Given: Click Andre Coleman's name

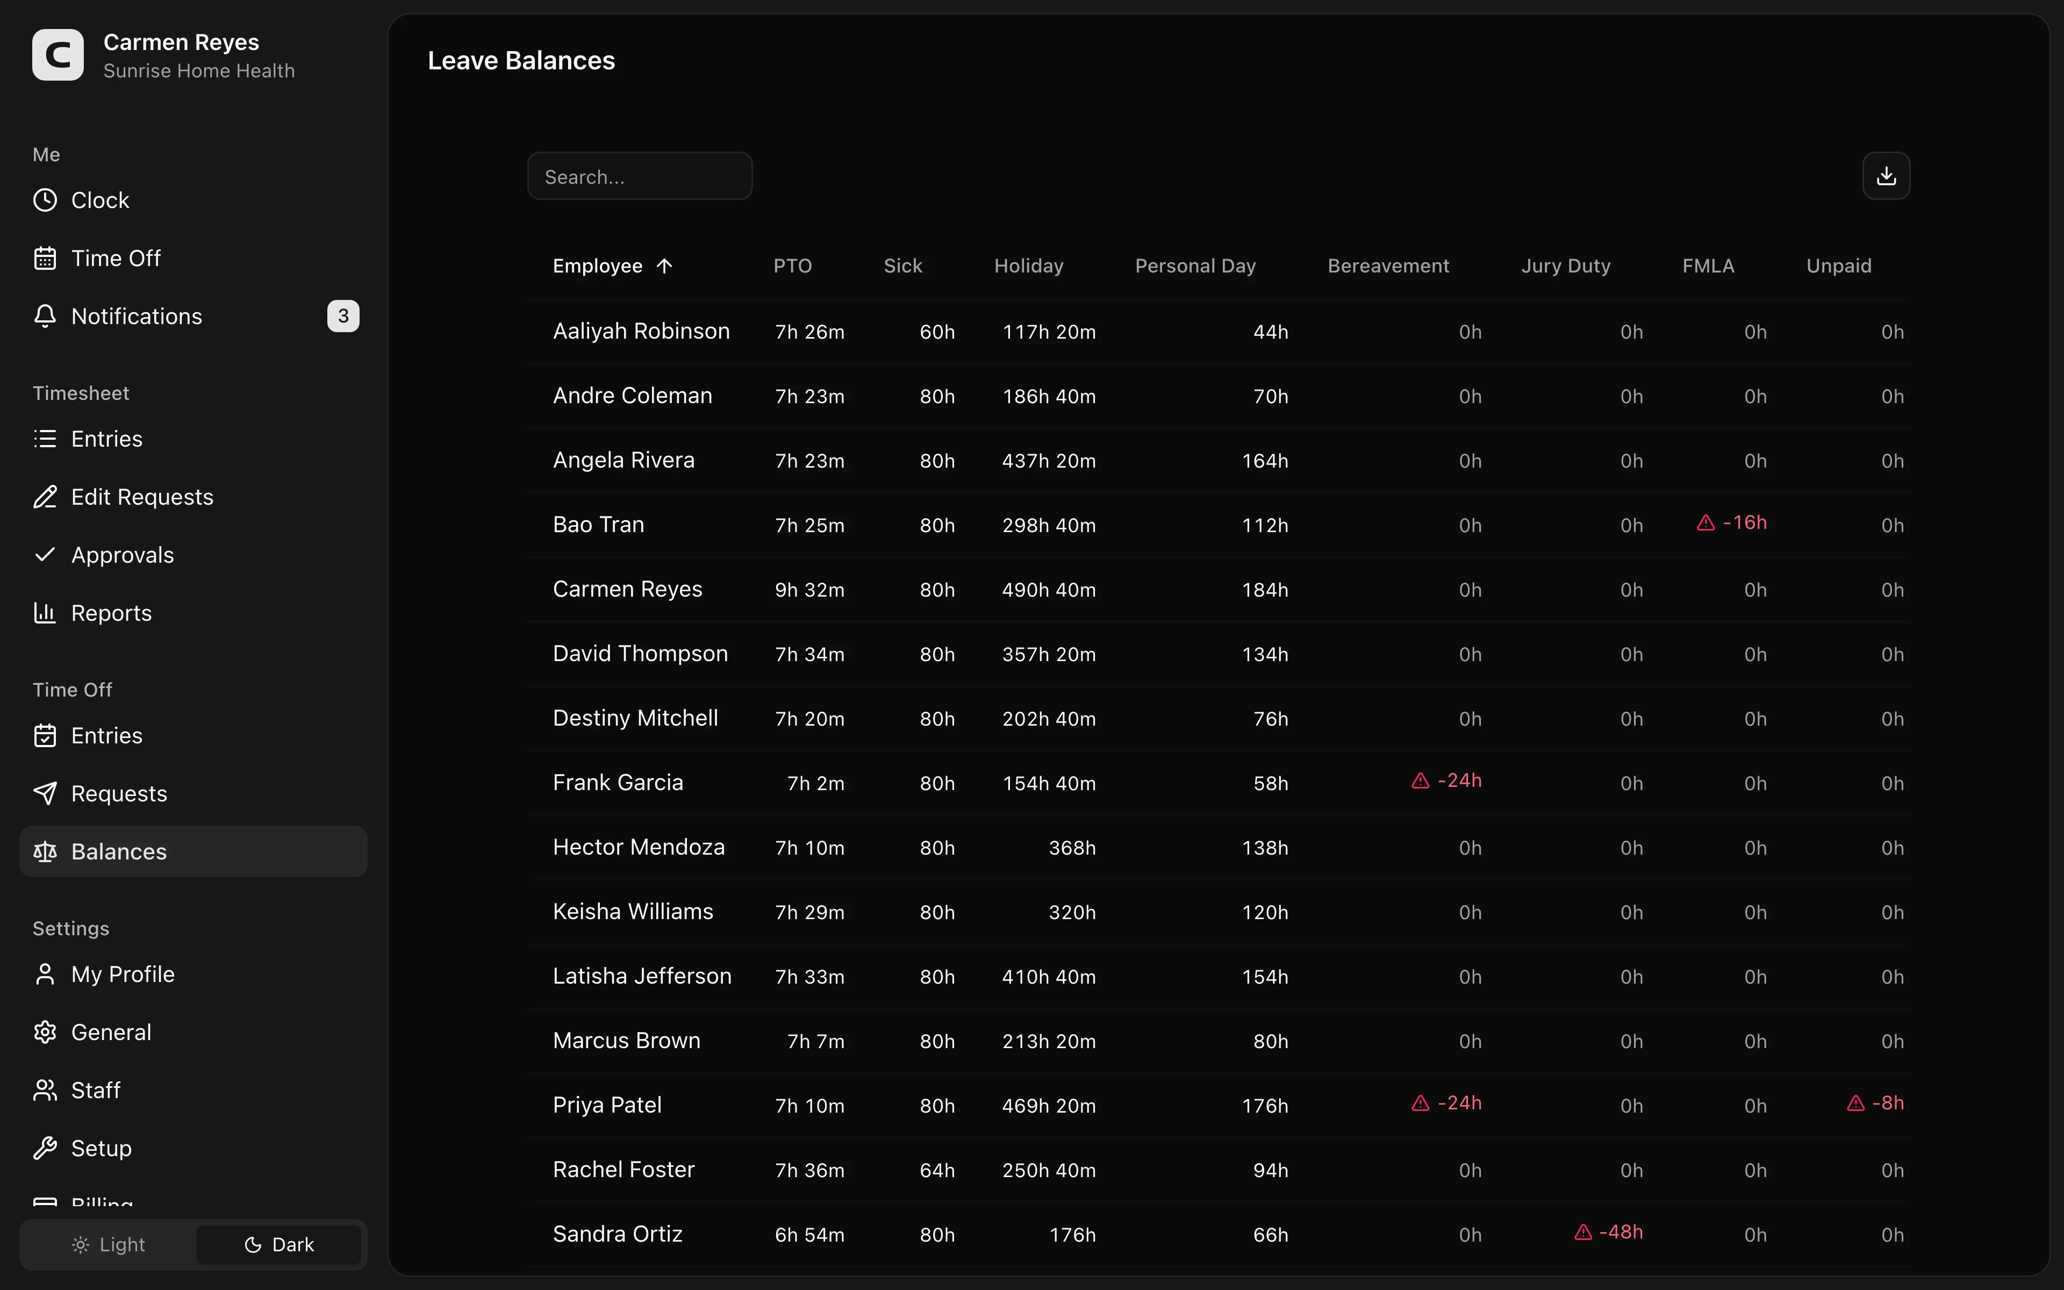Looking at the screenshot, I should [632, 396].
